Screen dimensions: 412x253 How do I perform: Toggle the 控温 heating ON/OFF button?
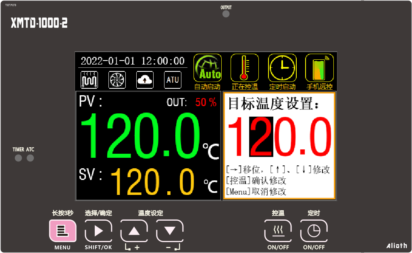pos(278,231)
